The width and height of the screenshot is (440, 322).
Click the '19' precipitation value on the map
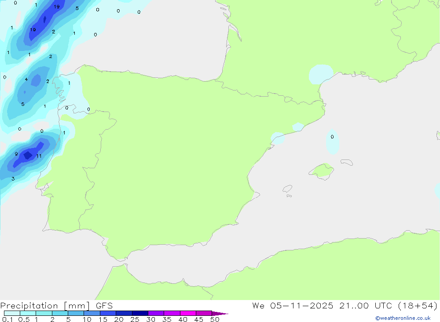57,7
